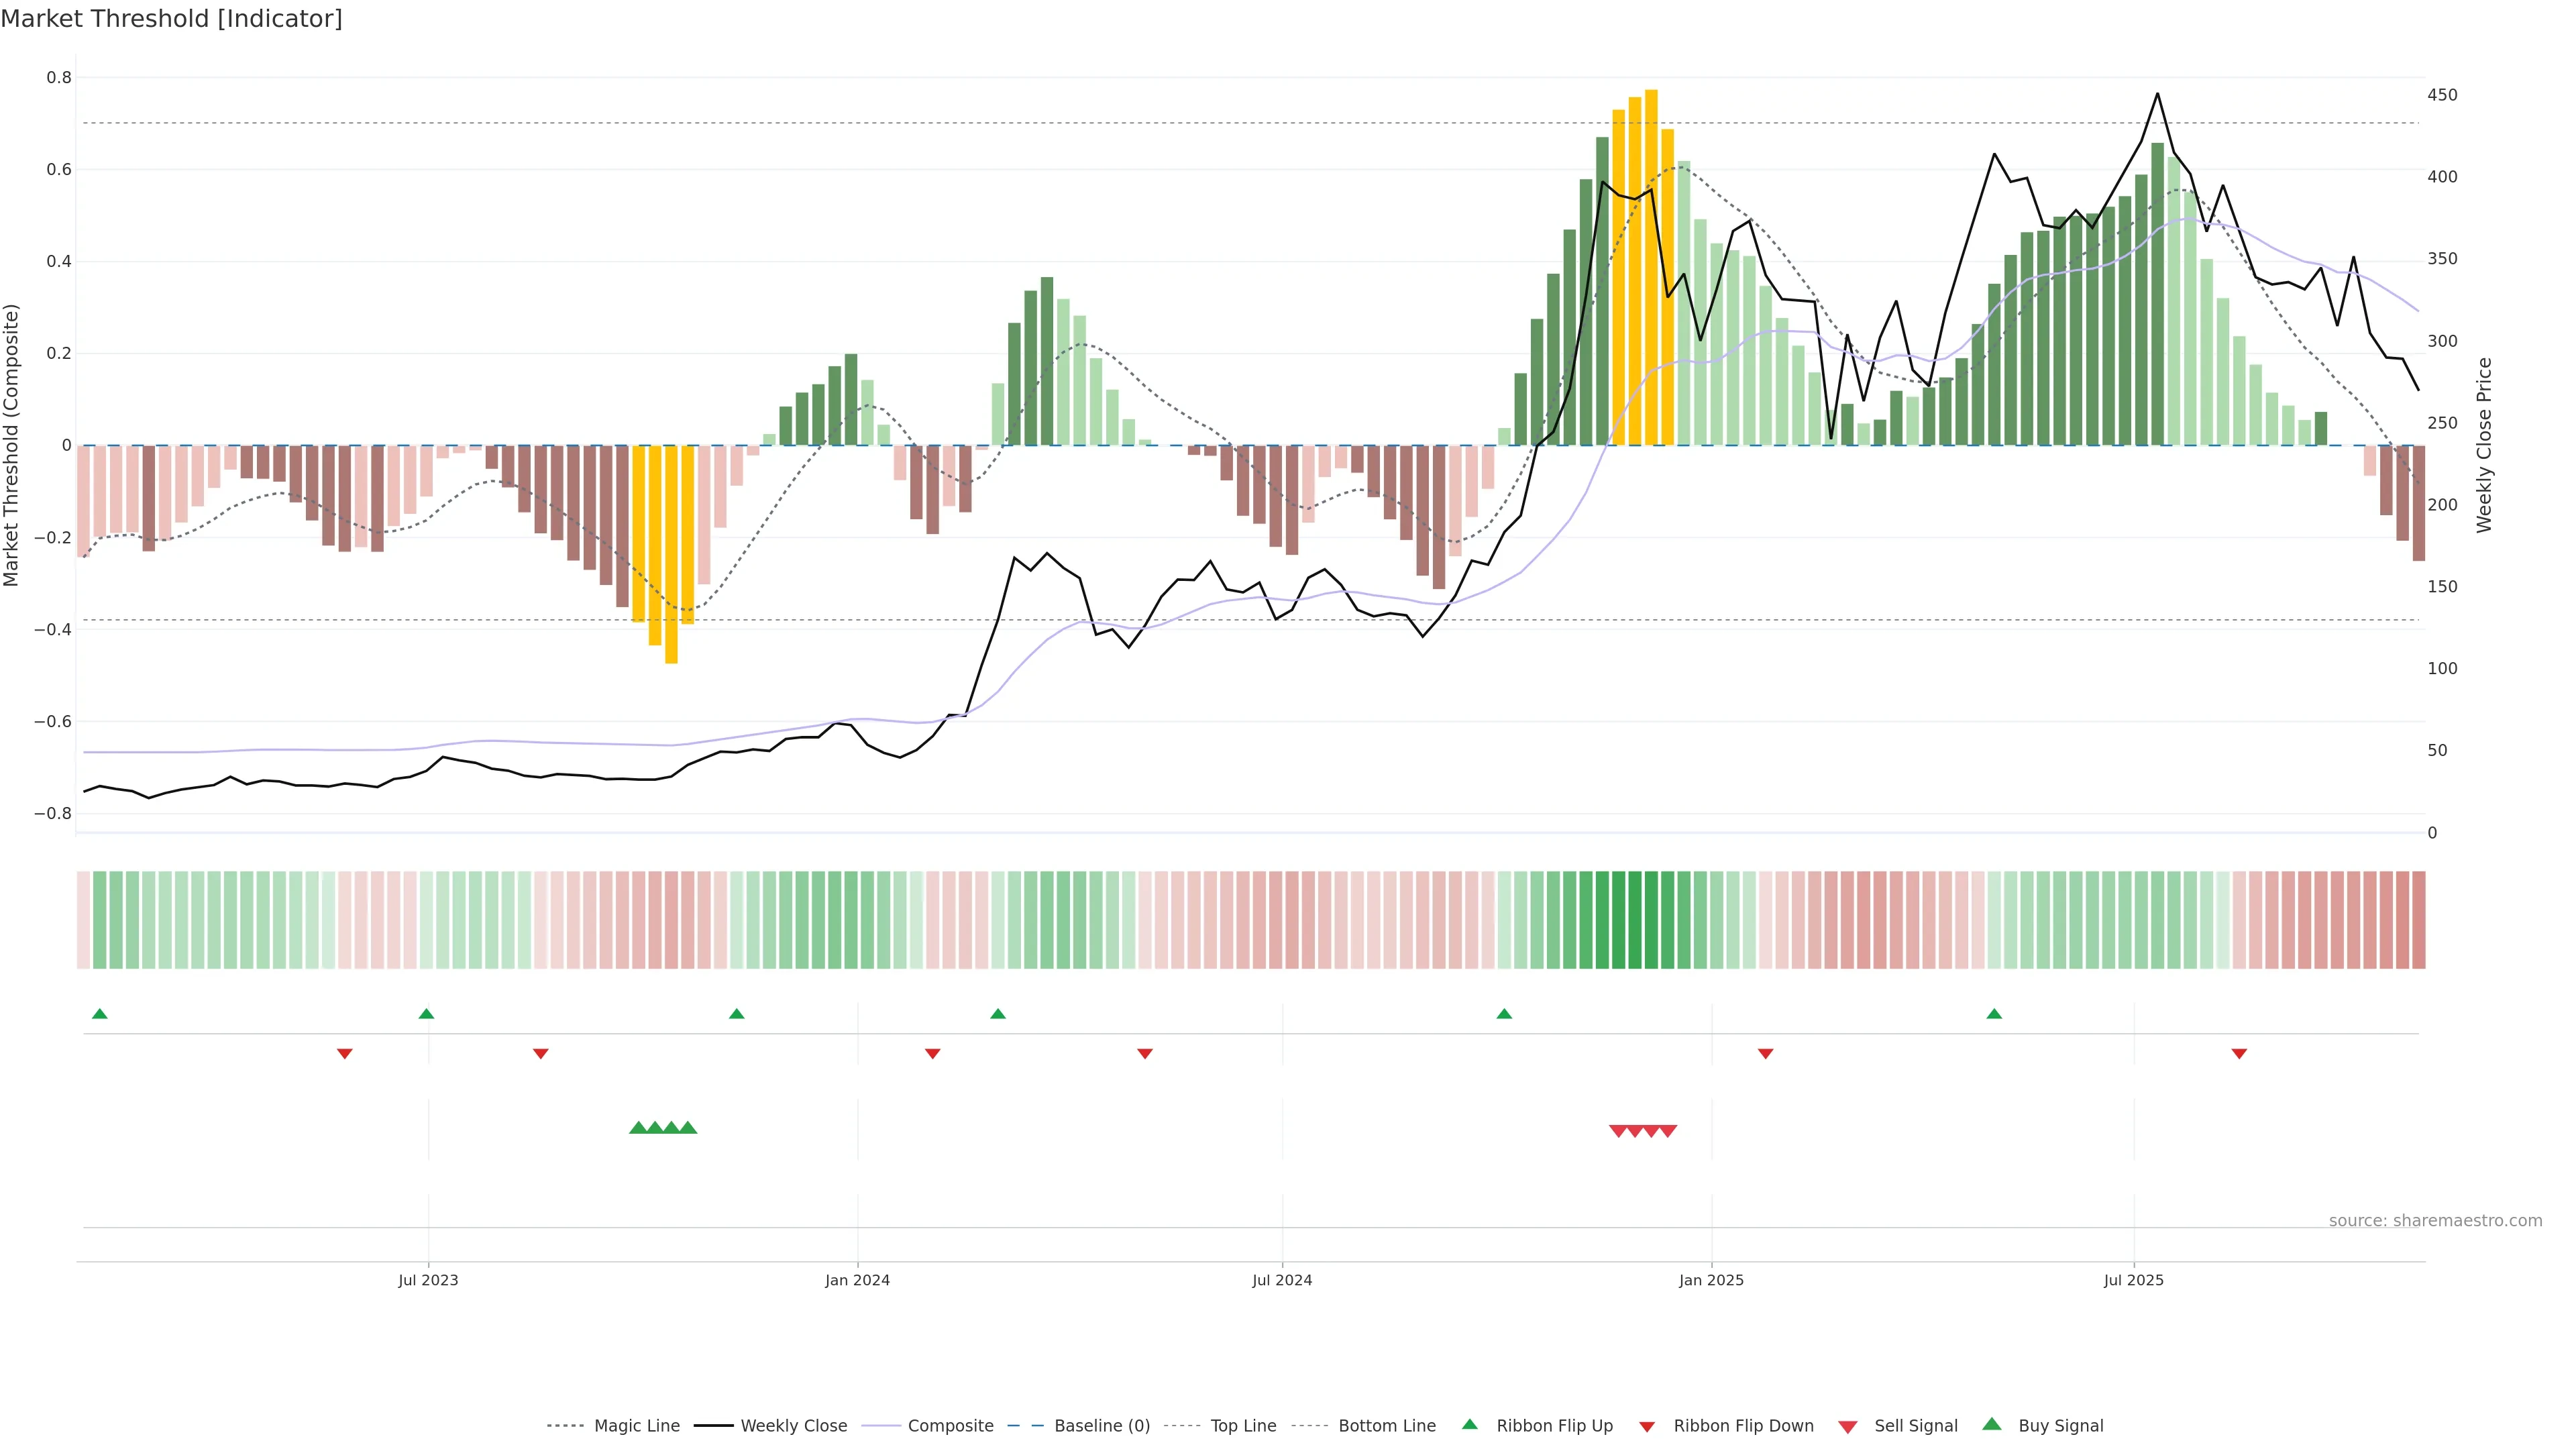Click the Ribbon Flip Up legend triangle
Screen dimensions: 2576x1449
[x=1469, y=1424]
